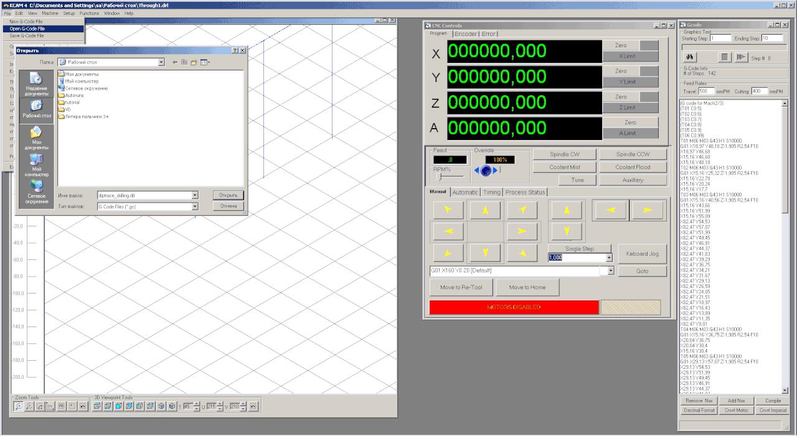Screen dimensions: 797x436
Task: Switch to the Process Status tab
Action: (x=525, y=192)
